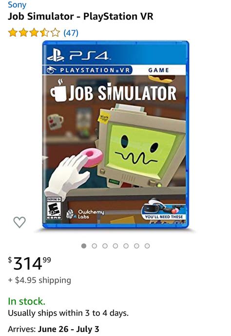Open the 47 customer reviews link
This screenshot has width=231, height=336.
click(x=71, y=33)
